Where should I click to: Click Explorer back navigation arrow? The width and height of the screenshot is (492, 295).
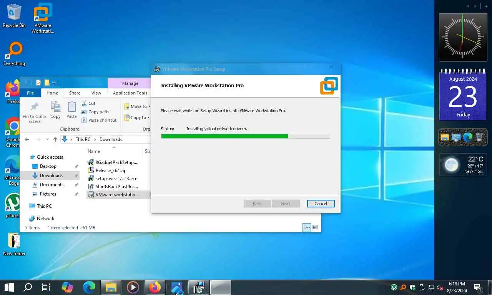point(27,139)
